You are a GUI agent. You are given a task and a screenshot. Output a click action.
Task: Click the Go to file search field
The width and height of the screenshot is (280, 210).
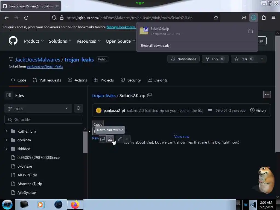pos(43,119)
